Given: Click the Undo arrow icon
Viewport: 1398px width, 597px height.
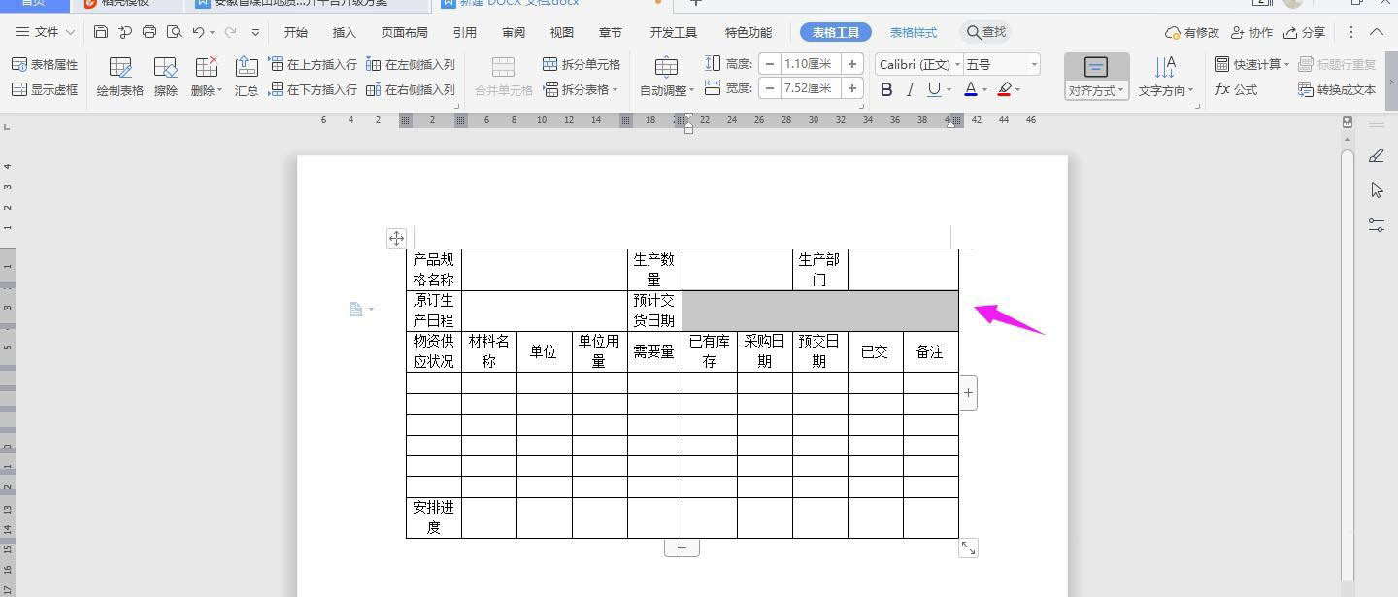Looking at the screenshot, I should (x=198, y=32).
